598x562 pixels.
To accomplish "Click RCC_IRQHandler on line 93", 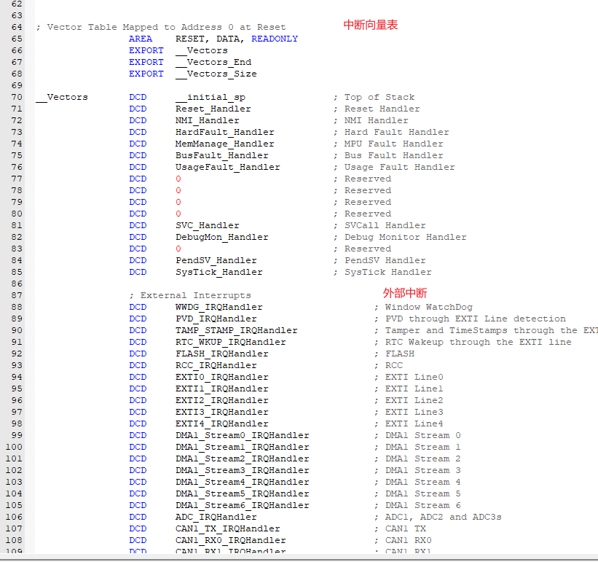I will point(216,365).
